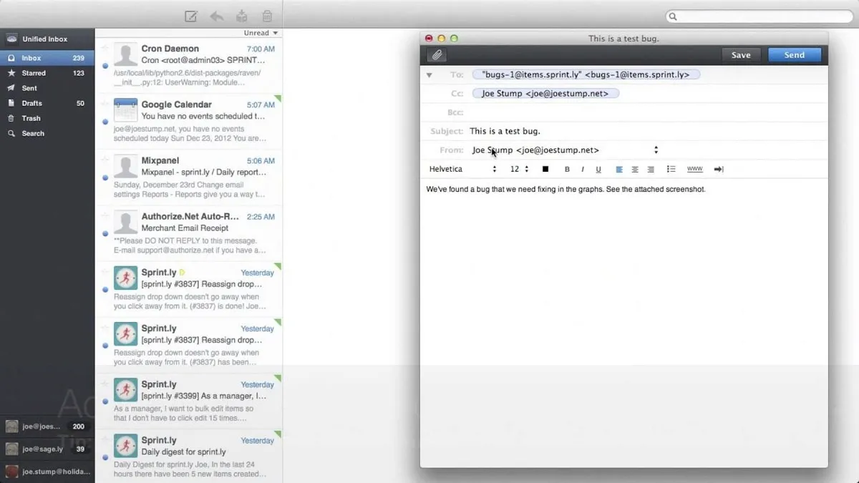Open the Cron Daemon 7:00 AM message
859x483 pixels.
pos(189,67)
